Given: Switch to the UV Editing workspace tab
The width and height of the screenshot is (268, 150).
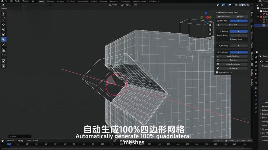Looking at the screenshot, I should [x=71, y=1].
